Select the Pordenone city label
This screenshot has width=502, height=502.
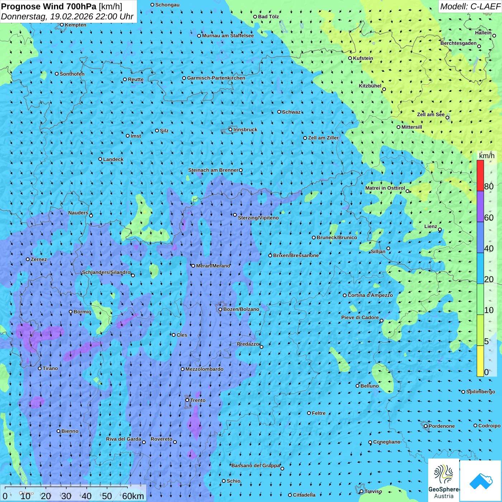tap(442, 426)
